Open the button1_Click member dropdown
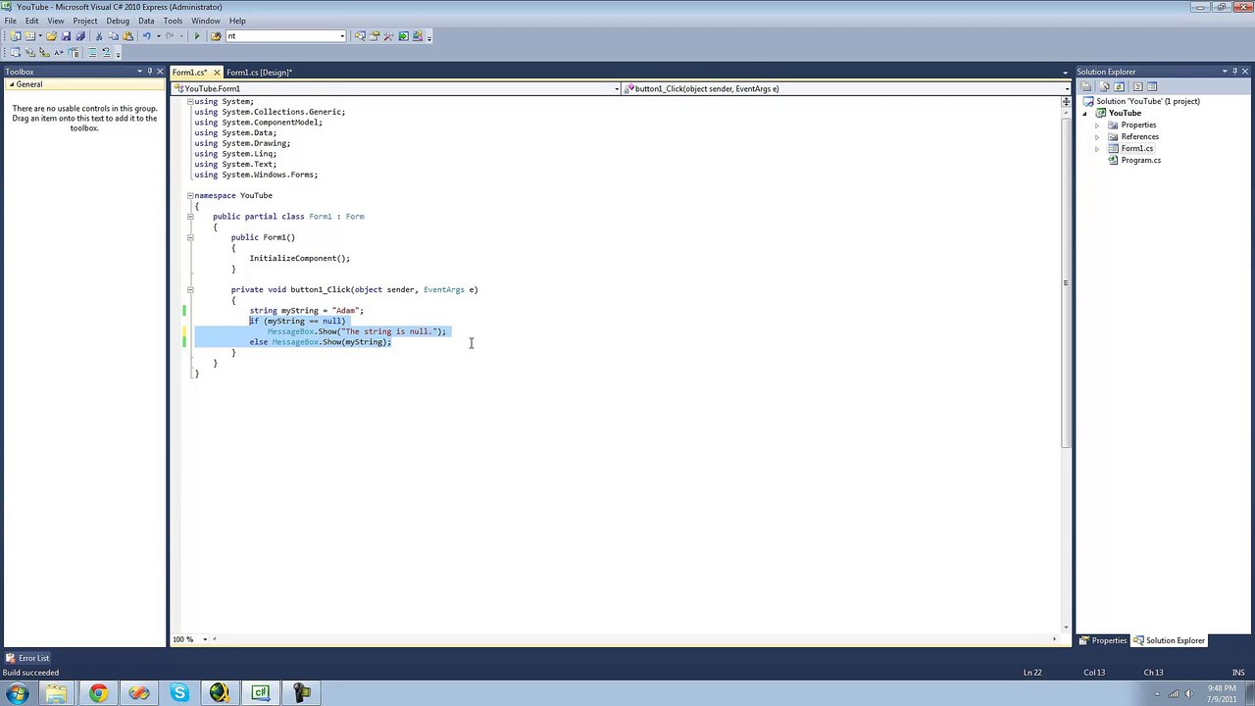This screenshot has width=1255, height=706. coord(1066,89)
